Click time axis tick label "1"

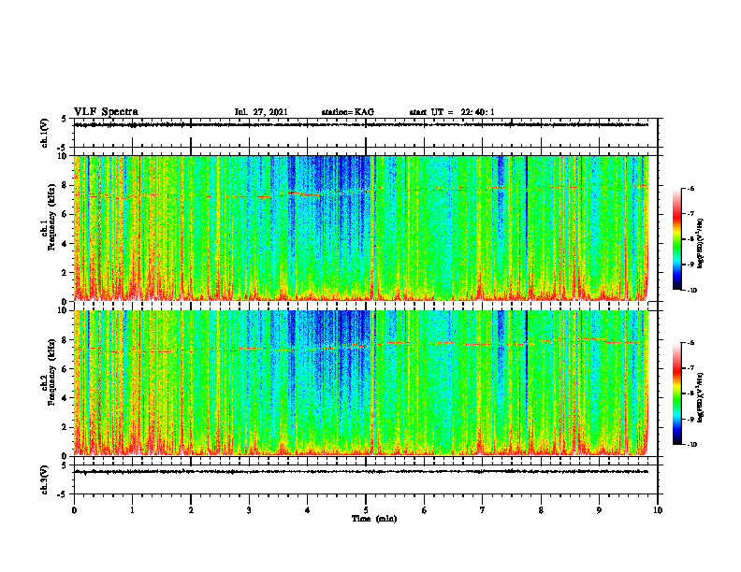pyautogui.click(x=132, y=510)
